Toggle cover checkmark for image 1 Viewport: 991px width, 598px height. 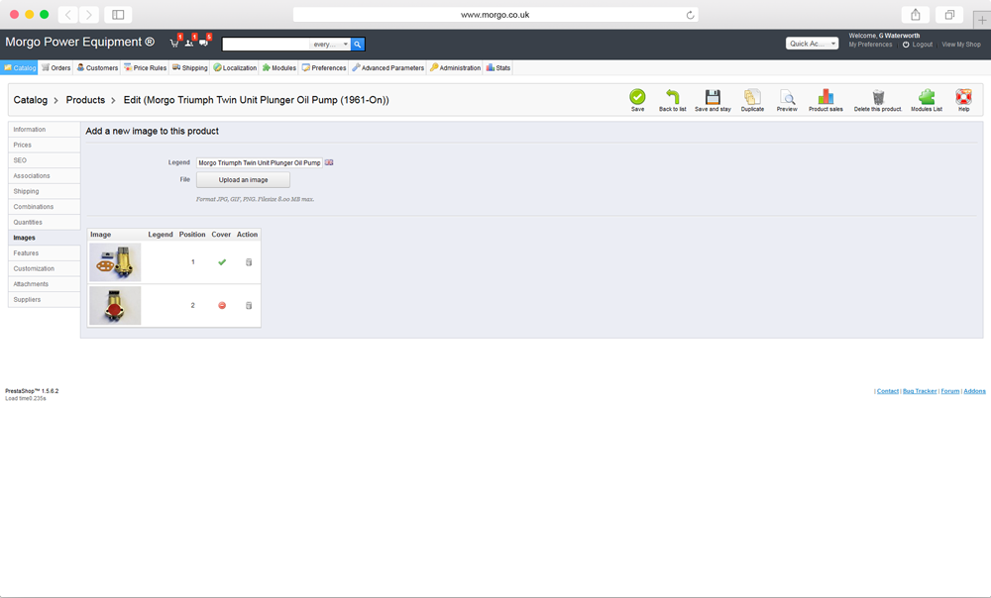click(x=222, y=262)
